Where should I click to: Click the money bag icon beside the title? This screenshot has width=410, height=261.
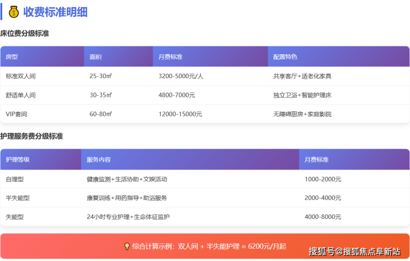(14, 12)
